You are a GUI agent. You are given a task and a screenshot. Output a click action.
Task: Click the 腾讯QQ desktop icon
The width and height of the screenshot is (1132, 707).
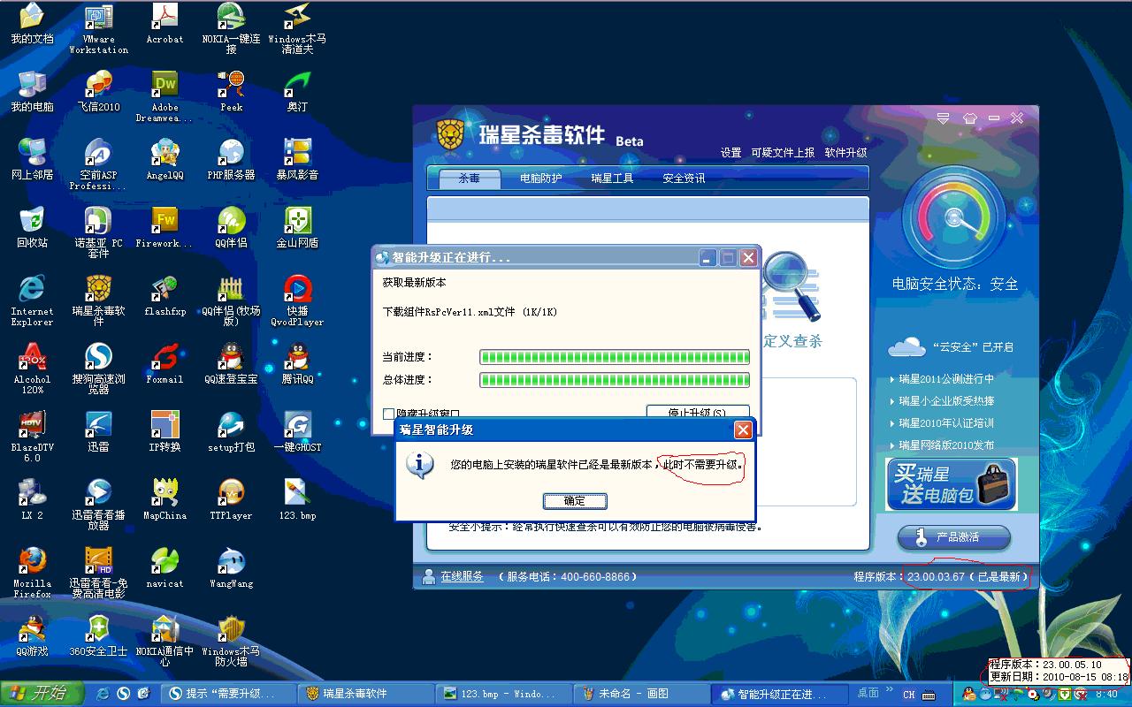(297, 358)
